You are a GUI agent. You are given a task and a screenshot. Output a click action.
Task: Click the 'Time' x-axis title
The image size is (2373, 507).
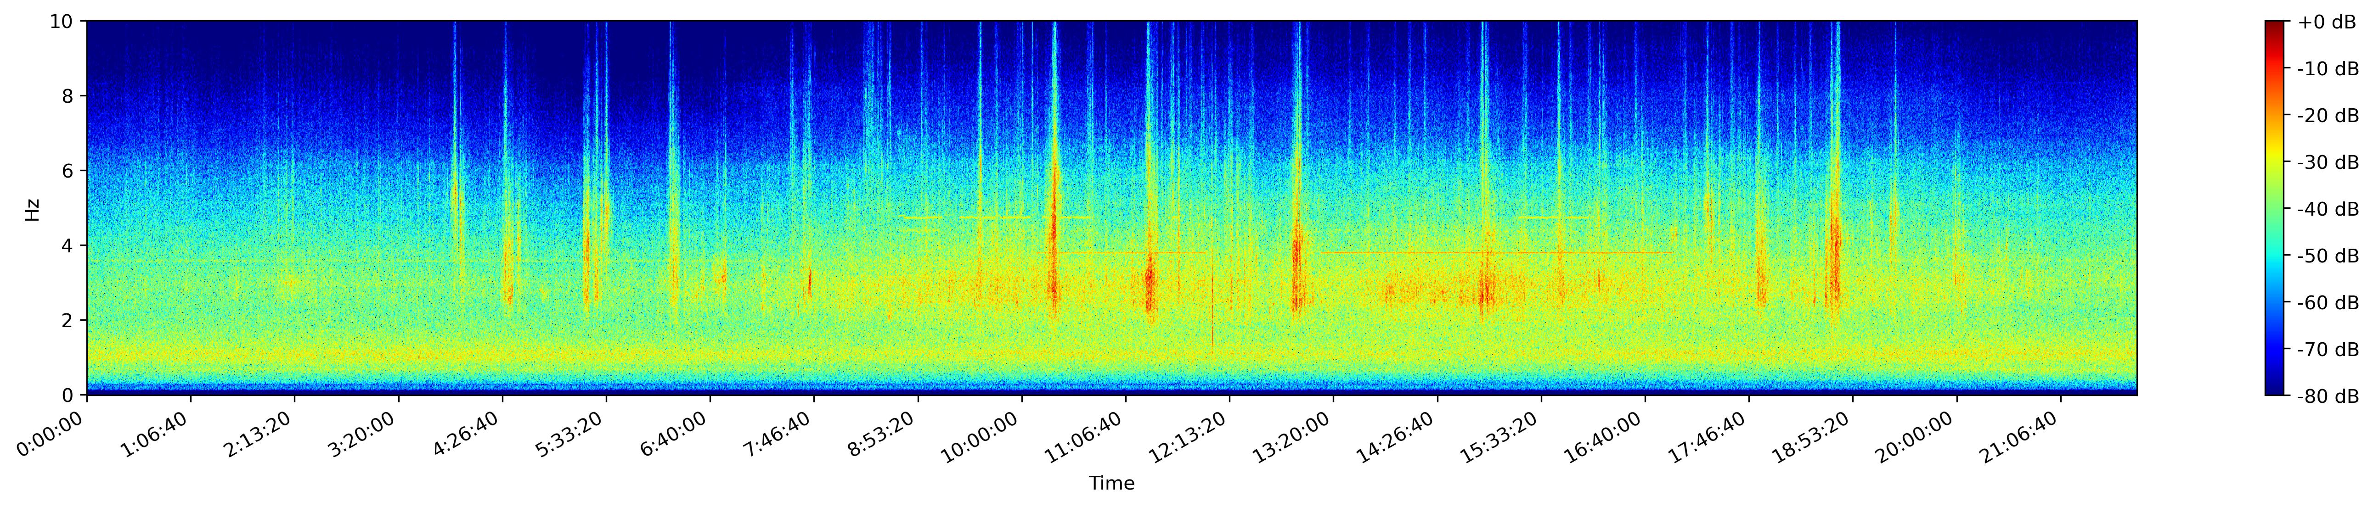click(1112, 484)
